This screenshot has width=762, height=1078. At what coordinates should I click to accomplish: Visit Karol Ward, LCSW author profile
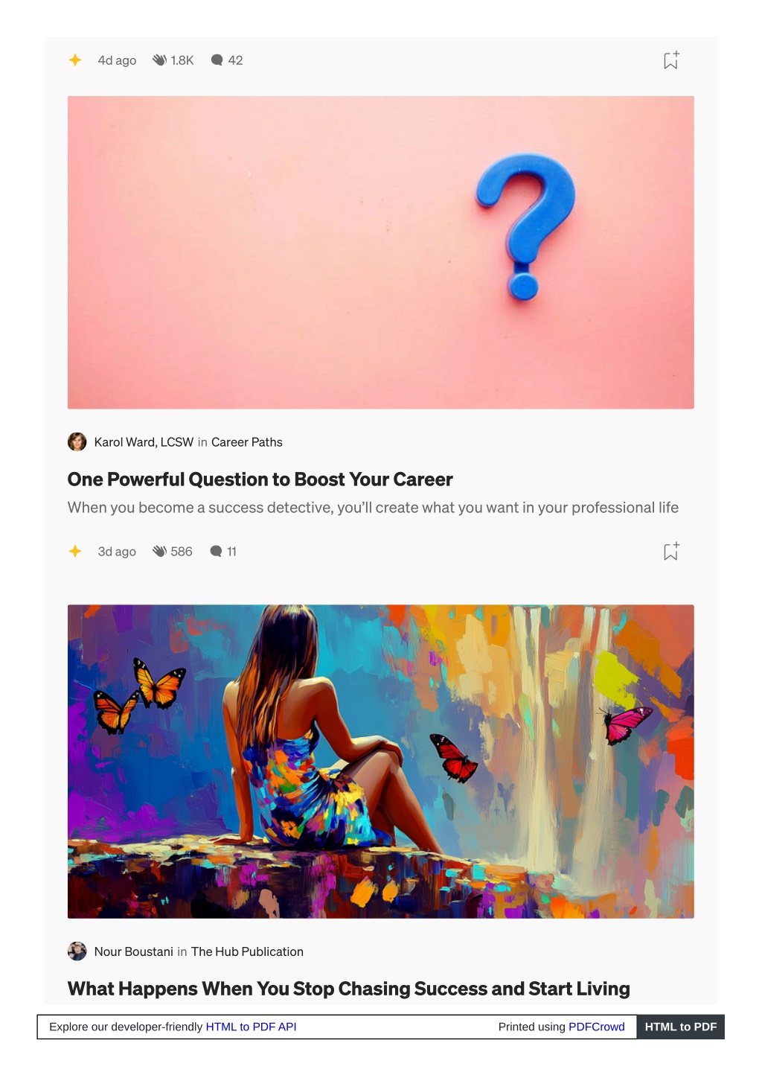pos(144,442)
